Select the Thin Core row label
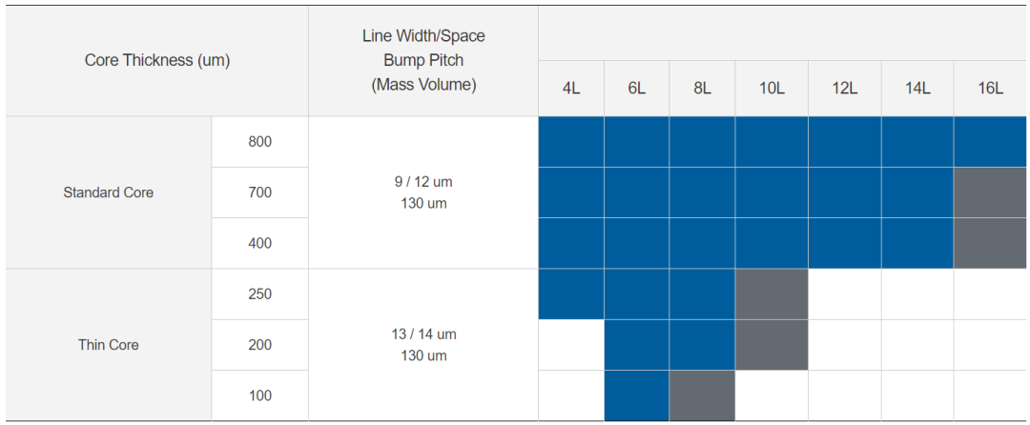The height and width of the screenshot is (425, 1030). click(x=109, y=345)
